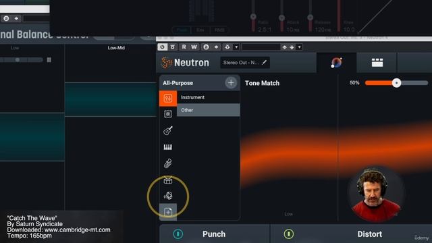Toggle the Neutron plugin power button
432x243 pixels.
[x=162, y=47]
